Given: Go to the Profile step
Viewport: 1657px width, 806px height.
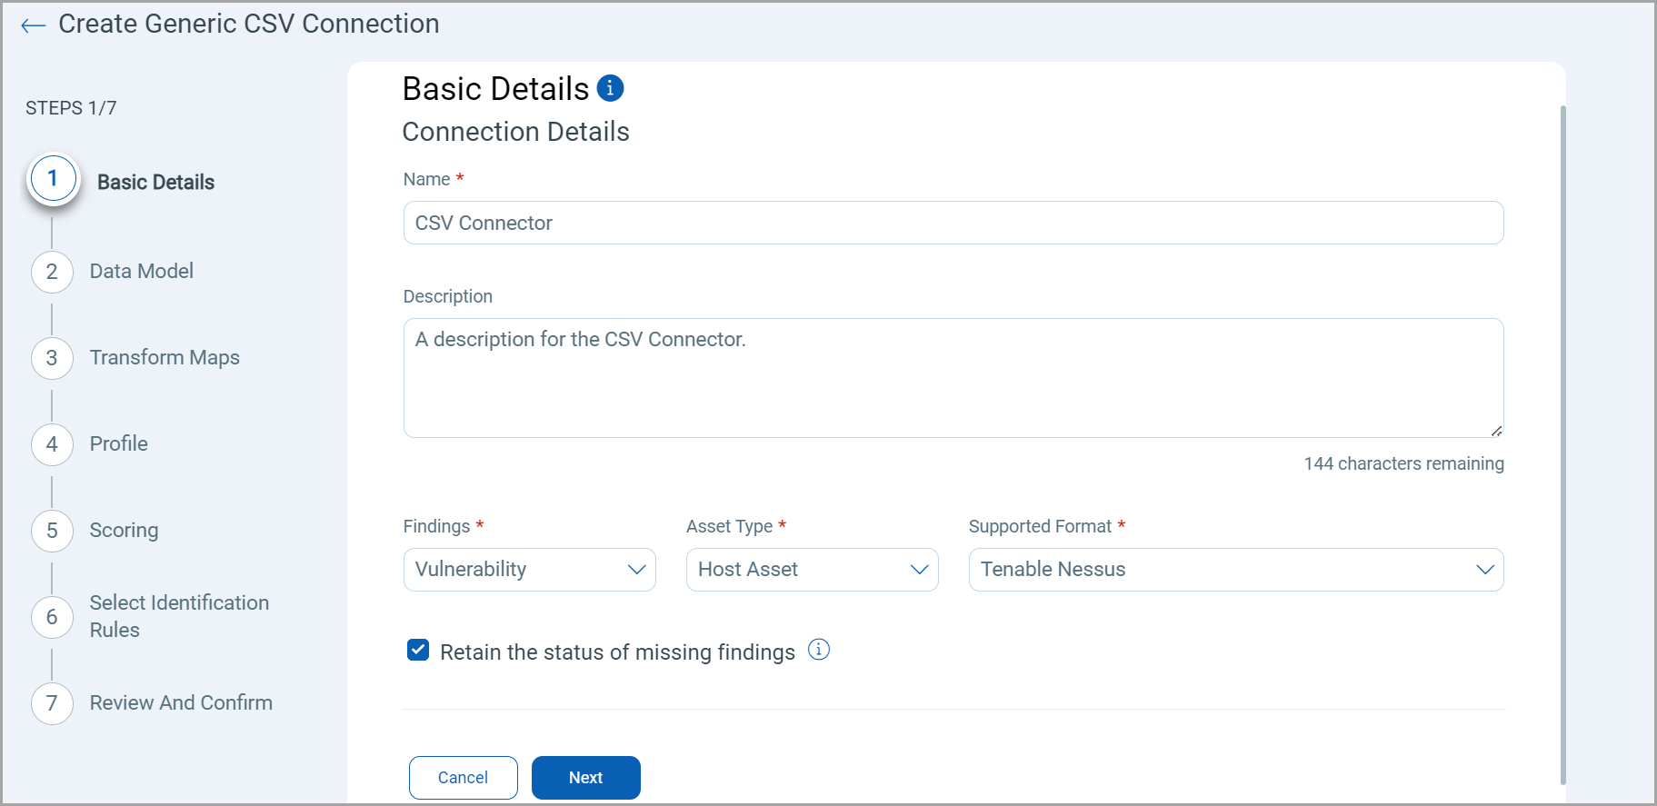Looking at the screenshot, I should 118,444.
